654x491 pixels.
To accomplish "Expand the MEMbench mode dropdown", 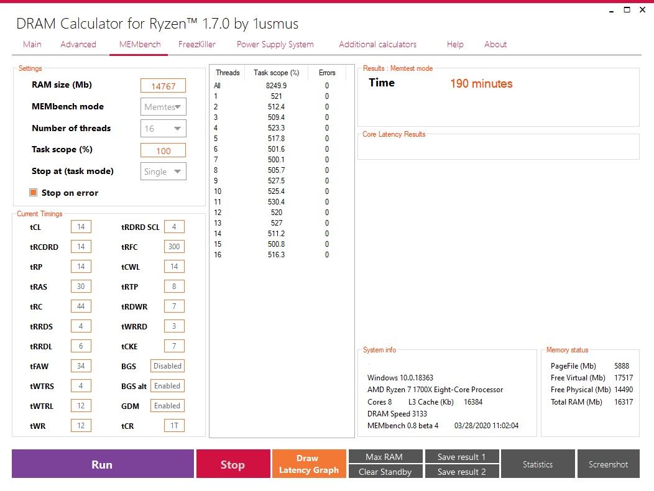I will pos(163,107).
